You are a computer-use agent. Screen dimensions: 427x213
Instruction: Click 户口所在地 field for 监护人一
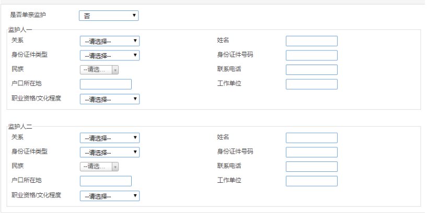106,84
